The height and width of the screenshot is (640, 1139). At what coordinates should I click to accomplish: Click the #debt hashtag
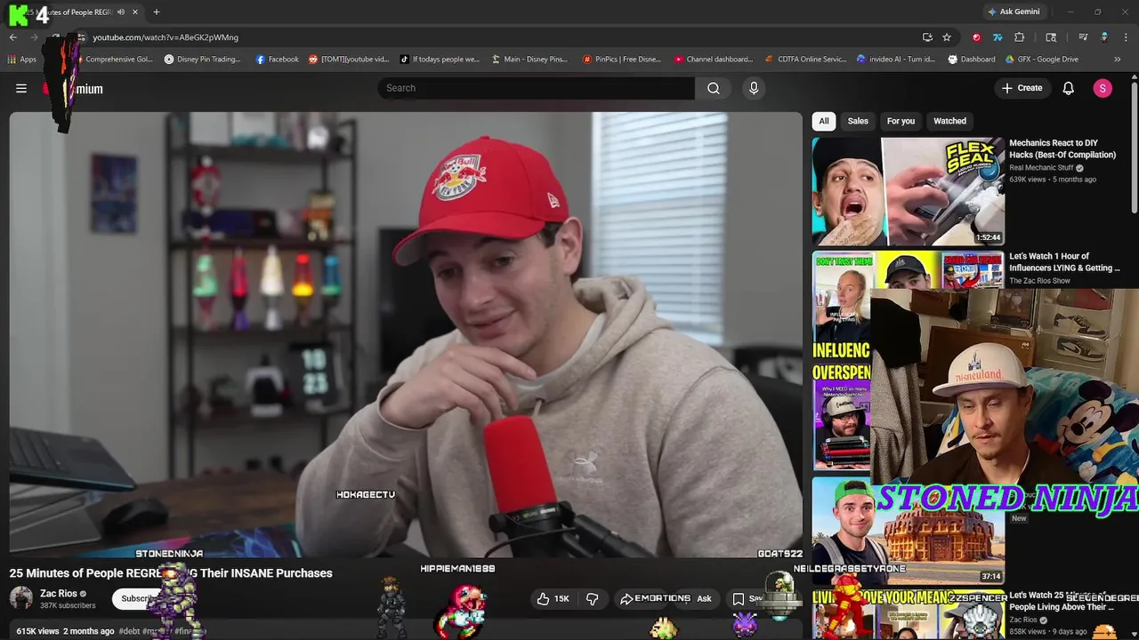pyautogui.click(x=129, y=631)
